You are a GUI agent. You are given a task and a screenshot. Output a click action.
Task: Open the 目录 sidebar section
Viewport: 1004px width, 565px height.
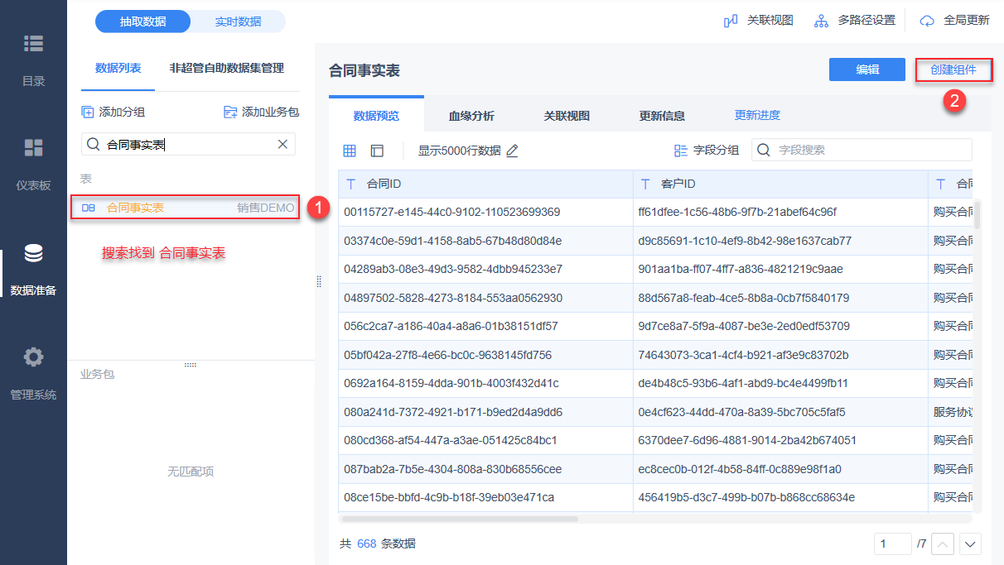tap(33, 60)
